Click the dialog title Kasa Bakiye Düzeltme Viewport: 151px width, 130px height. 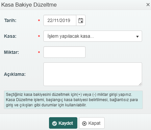[29, 5]
